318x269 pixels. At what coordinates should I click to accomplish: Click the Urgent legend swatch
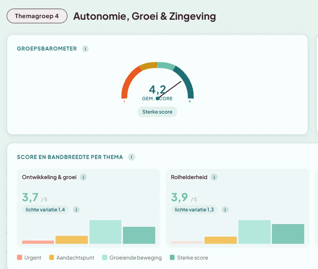[19, 257]
